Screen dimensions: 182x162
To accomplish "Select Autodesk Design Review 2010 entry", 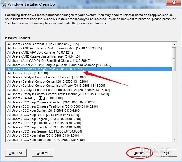I will pyautogui.click(x=88, y=69).
